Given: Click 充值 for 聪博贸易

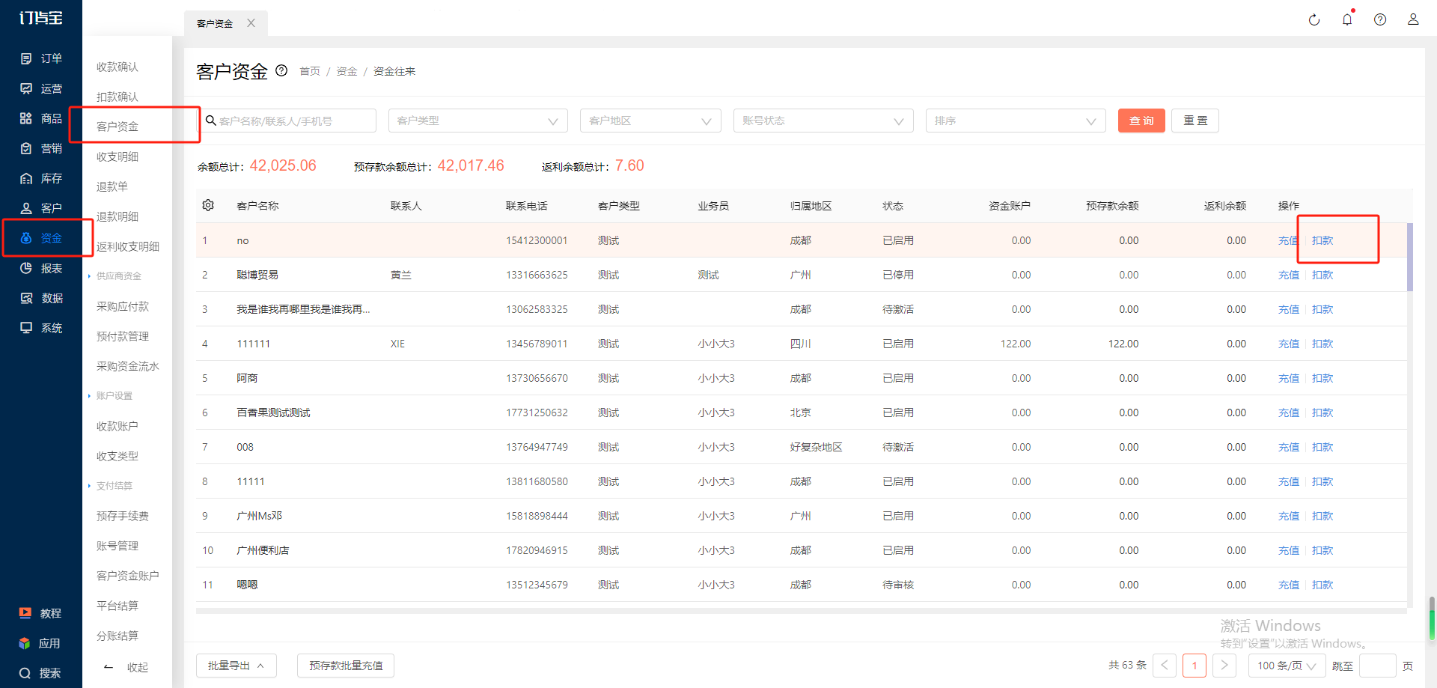Looking at the screenshot, I should [1288, 275].
